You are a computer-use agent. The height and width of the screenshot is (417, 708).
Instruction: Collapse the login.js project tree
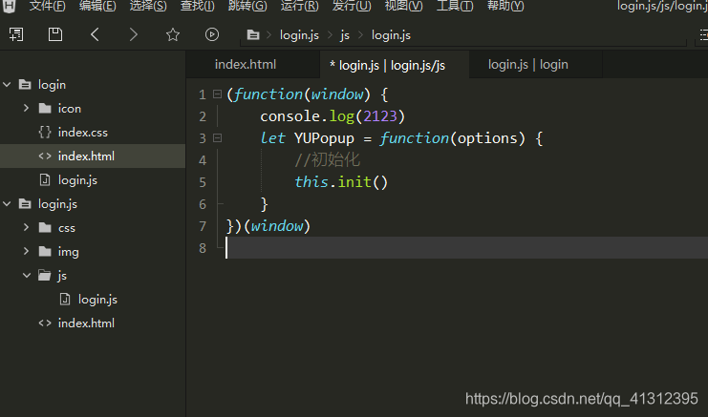(7, 204)
